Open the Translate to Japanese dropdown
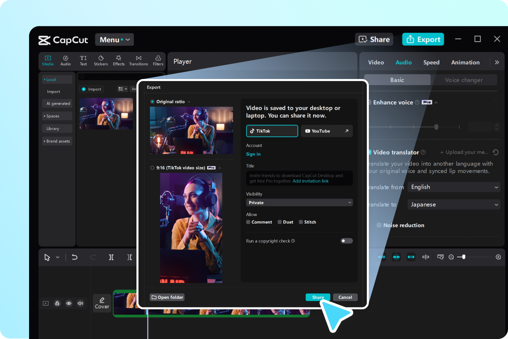 click(454, 204)
